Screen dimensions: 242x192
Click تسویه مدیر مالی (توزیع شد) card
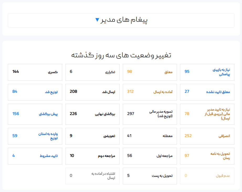pyautogui.click(x=150, y=114)
